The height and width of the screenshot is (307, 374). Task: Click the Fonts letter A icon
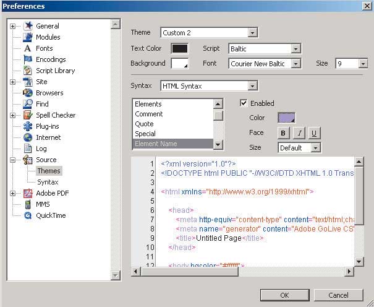(28, 48)
